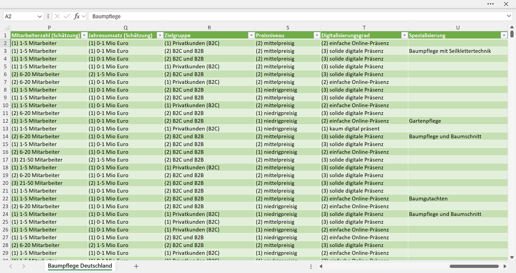Click the three-dots more options icon
516x273 pixels.
click(x=490, y=4)
